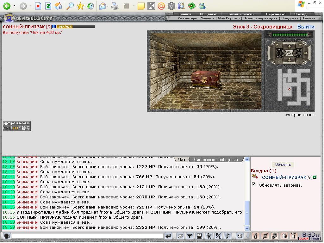Click the eraser clear-chat icon
This screenshot has height=243, width=324.
pos(180,236)
